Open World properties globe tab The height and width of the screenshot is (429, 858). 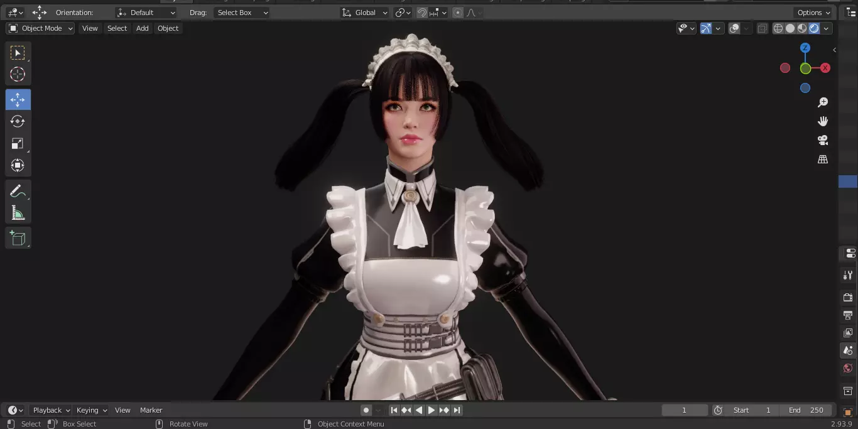848,368
